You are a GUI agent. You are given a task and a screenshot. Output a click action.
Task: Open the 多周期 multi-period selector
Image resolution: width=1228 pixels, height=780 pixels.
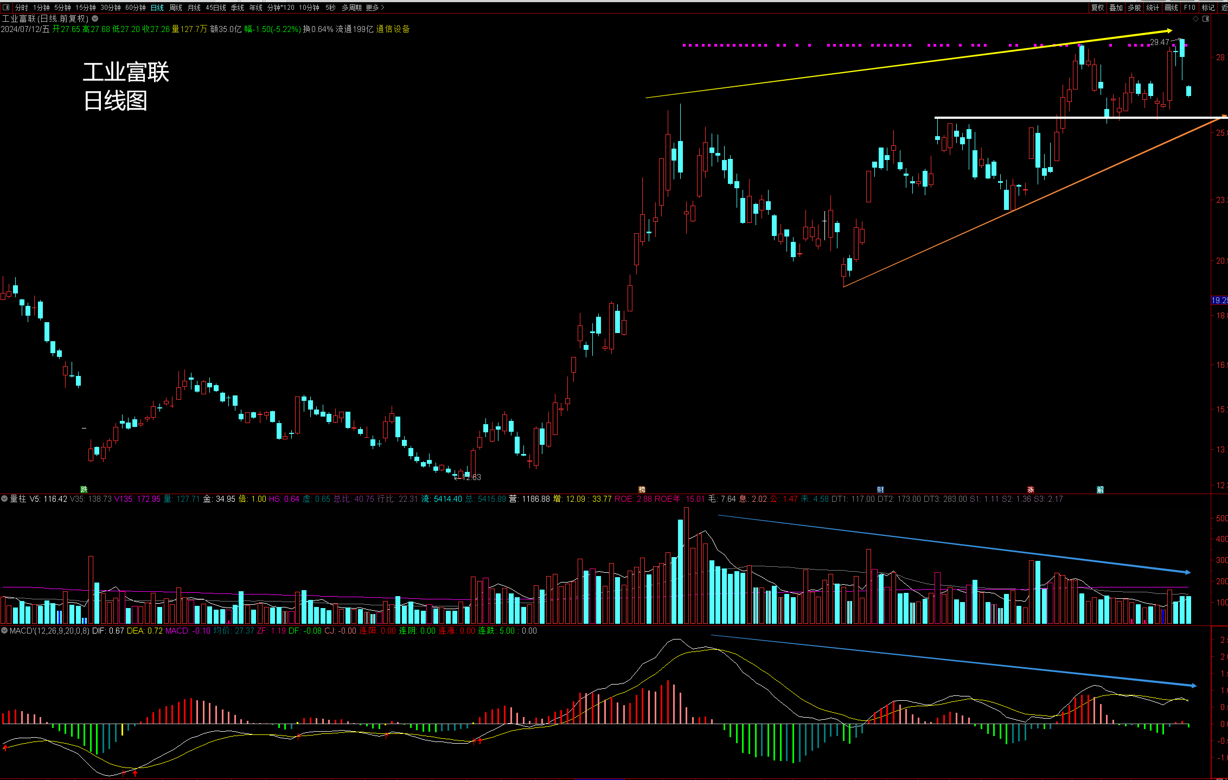tap(351, 8)
